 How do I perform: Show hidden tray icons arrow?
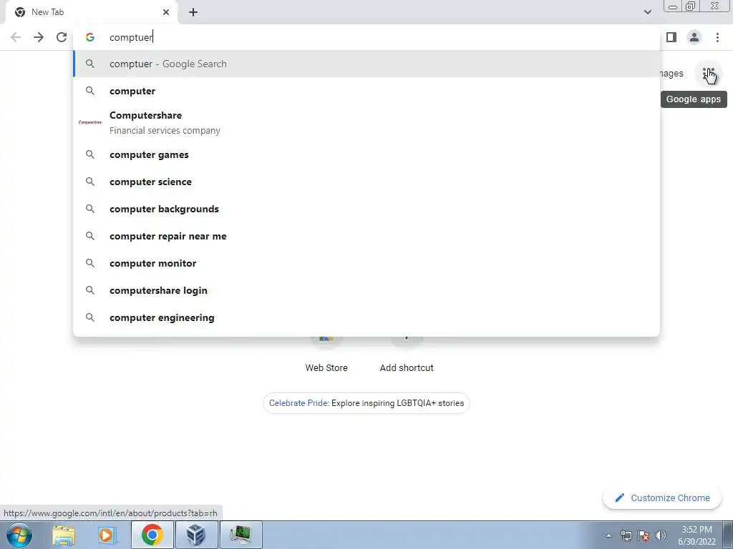(x=608, y=535)
